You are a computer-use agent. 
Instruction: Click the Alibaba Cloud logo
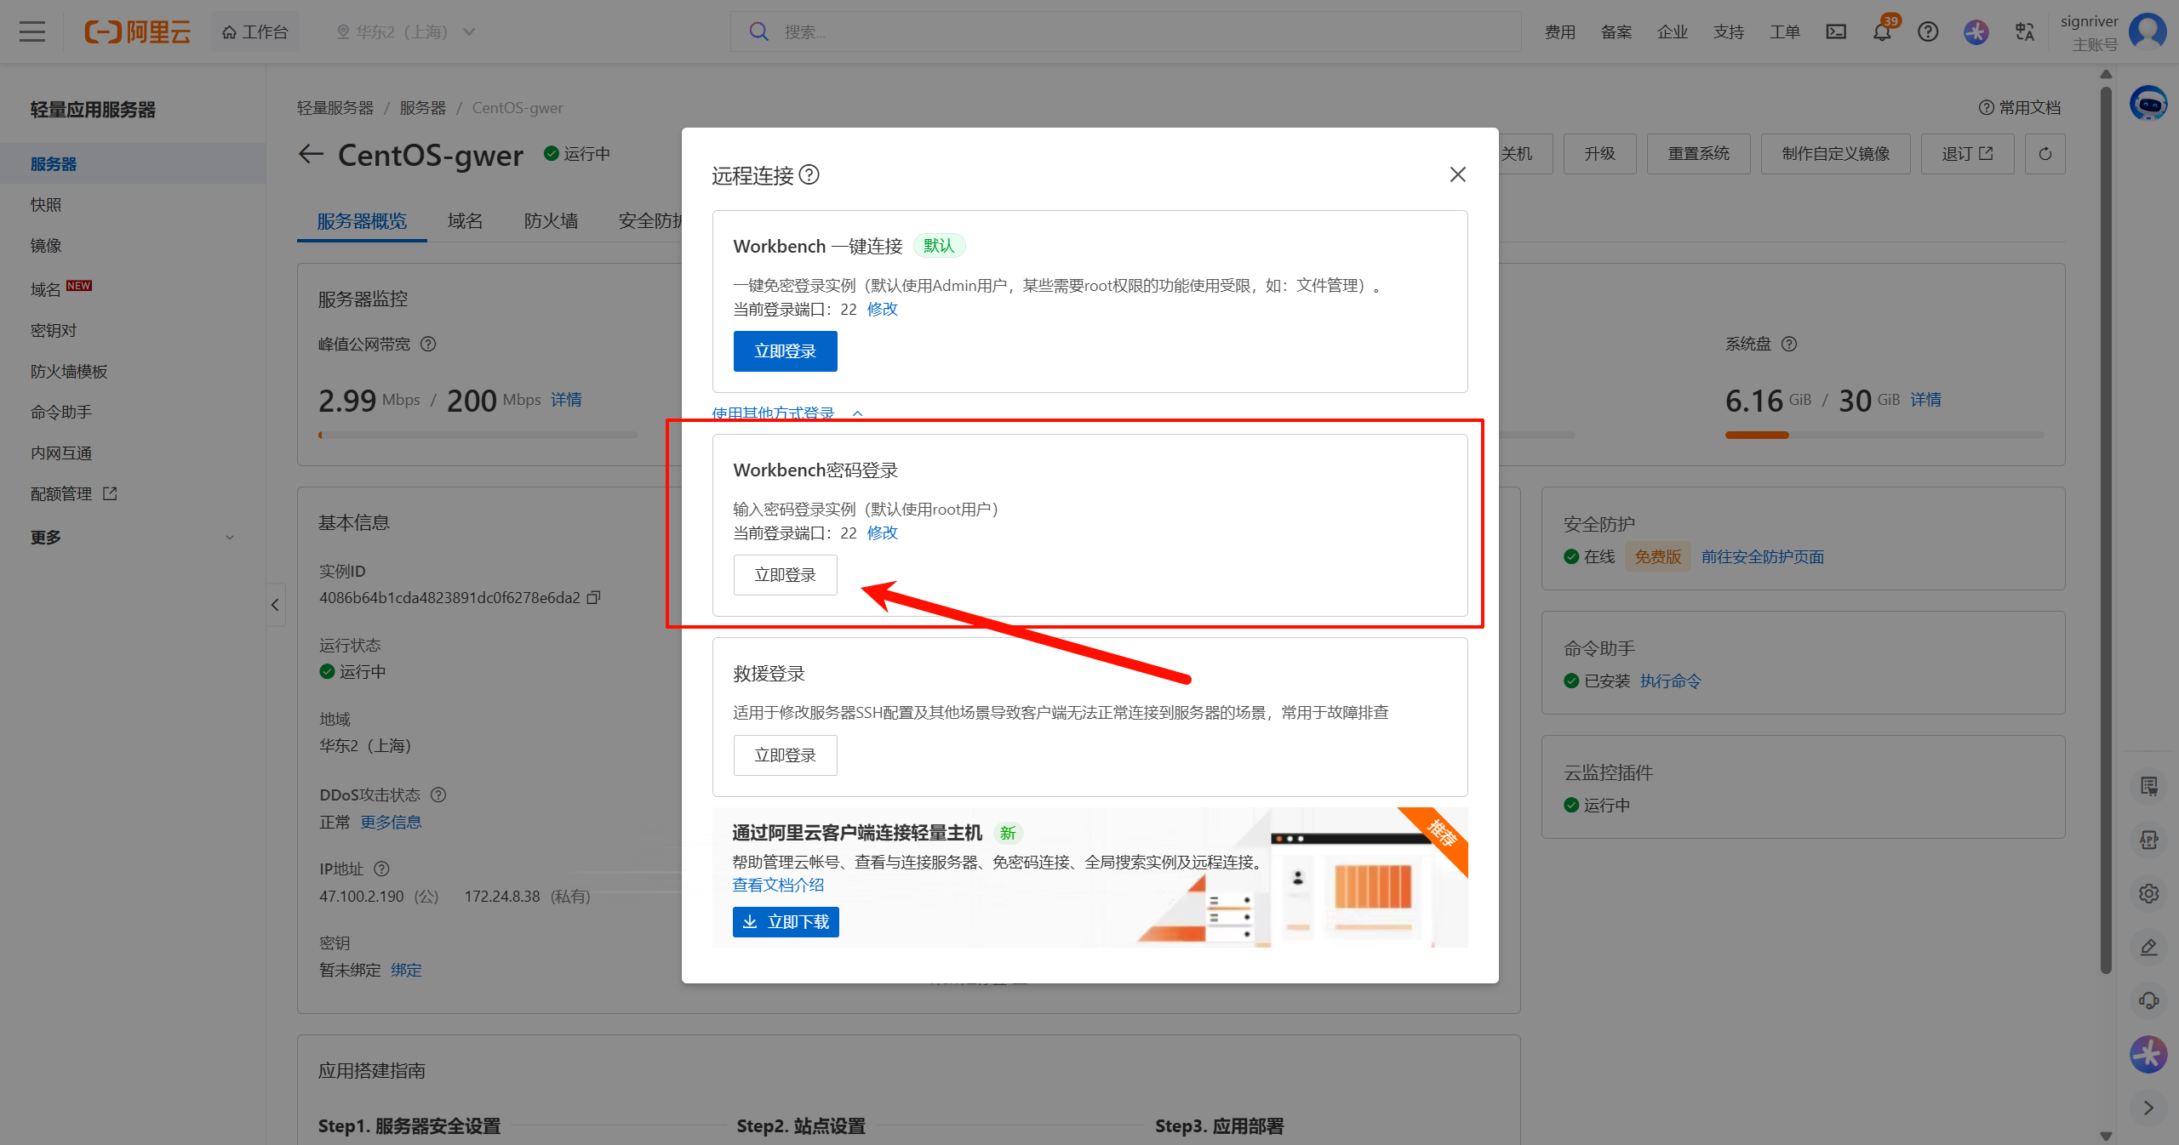[x=137, y=31]
